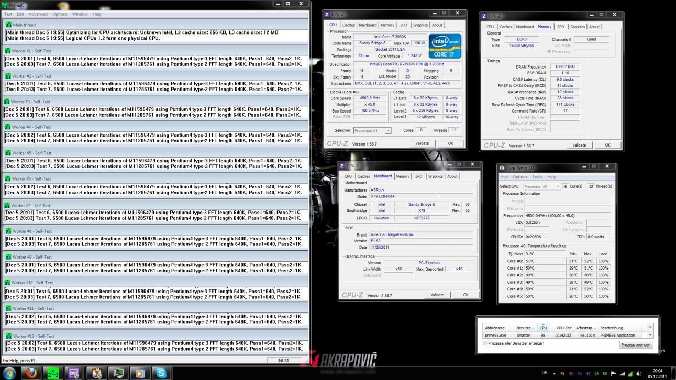Open the green-screen monitor taskbar icon
The height and width of the screenshot is (380, 676).
[x=118, y=373]
